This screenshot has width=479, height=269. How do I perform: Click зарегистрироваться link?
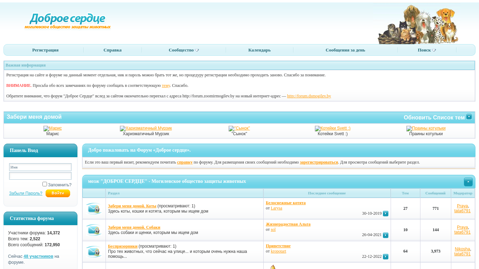tap(319, 162)
